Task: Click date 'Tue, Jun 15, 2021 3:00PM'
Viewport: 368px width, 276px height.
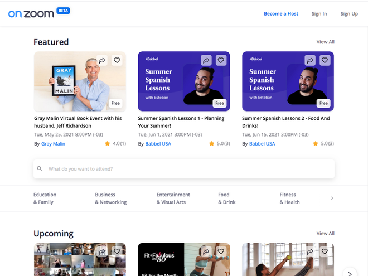Action: pyautogui.click(x=275, y=135)
